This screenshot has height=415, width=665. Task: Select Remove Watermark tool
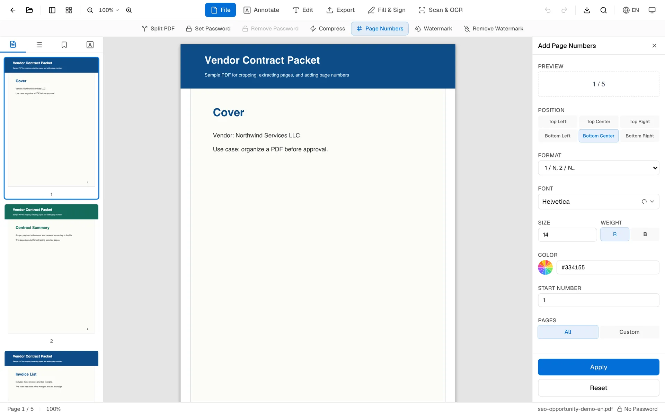click(x=494, y=29)
